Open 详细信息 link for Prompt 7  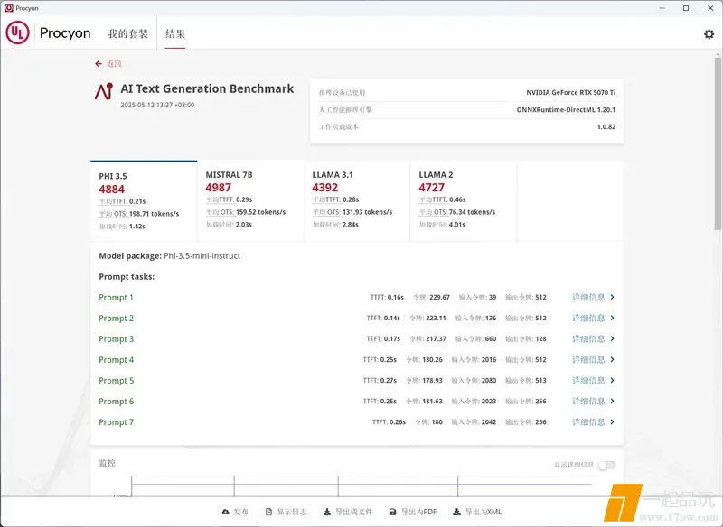588,421
